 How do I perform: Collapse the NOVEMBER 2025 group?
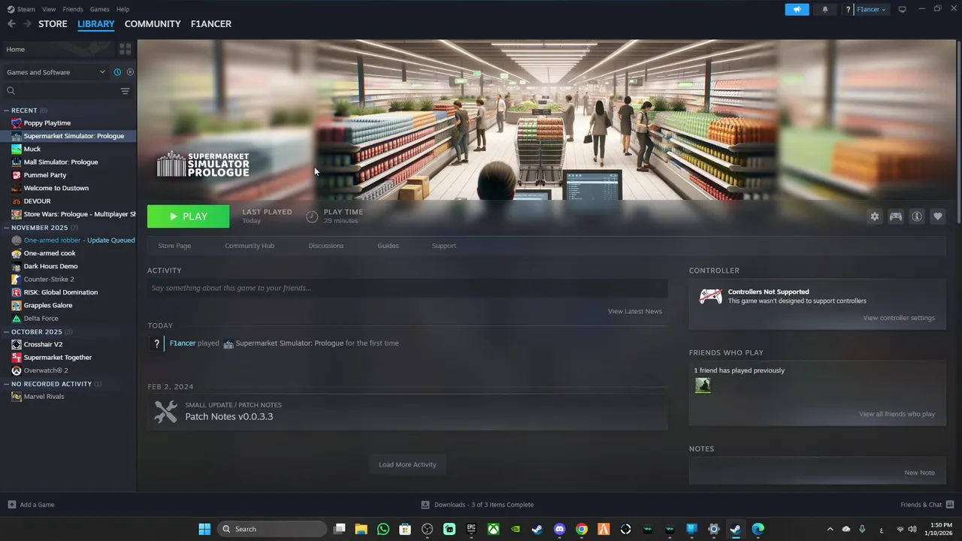[6, 228]
